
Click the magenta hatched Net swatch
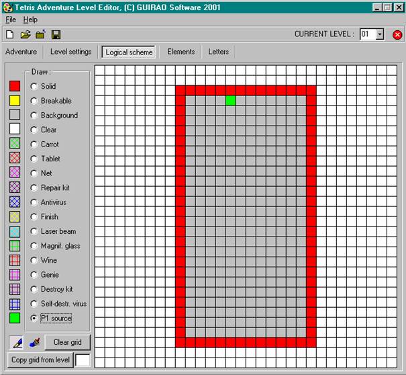coord(15,172)
